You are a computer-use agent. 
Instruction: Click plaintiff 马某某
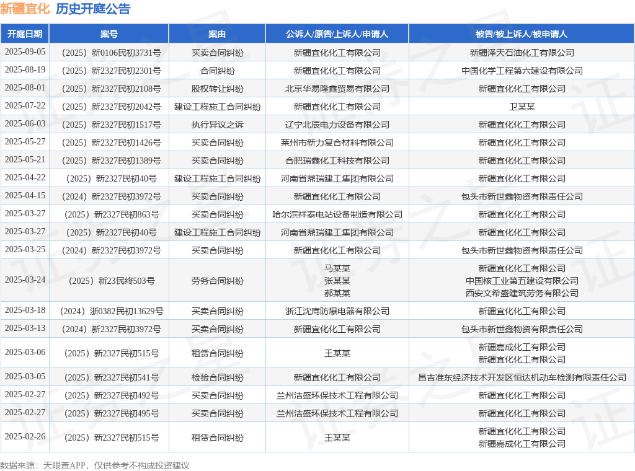[x=337, y=268]
